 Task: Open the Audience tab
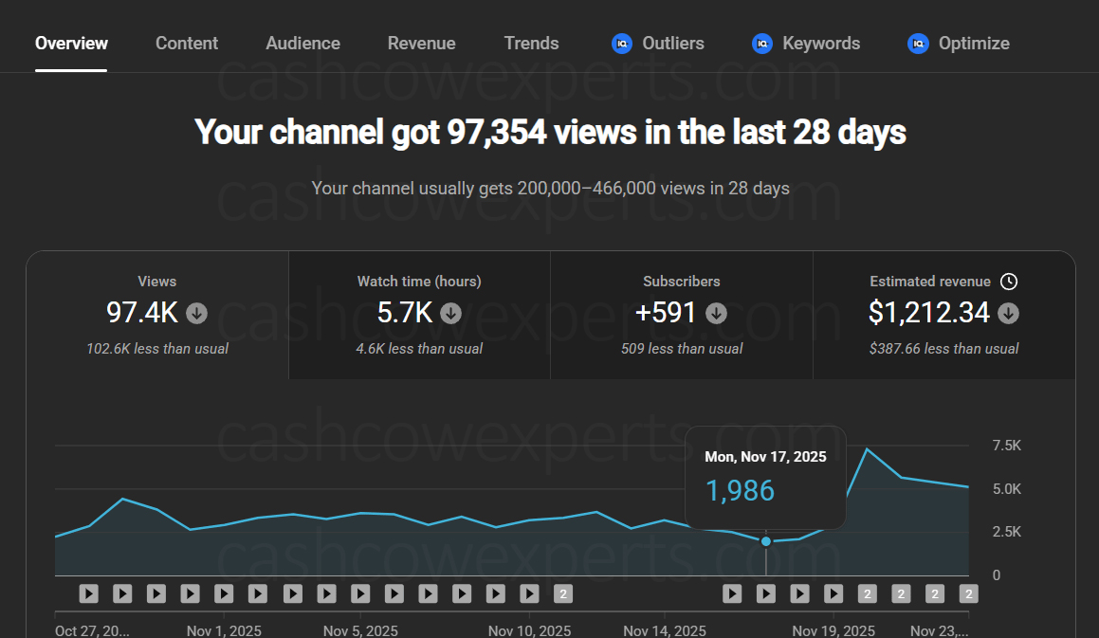[302, 43]
